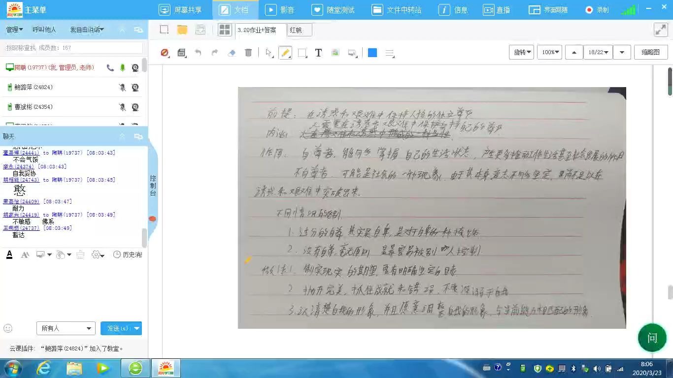
Task: Open chat font size tool
Action: tap(25, 254)
